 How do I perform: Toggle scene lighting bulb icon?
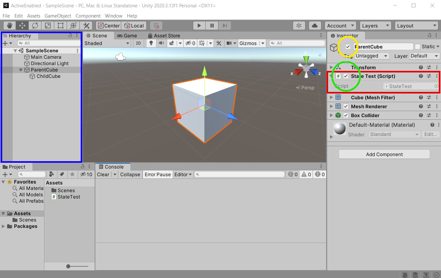point(151,43)
